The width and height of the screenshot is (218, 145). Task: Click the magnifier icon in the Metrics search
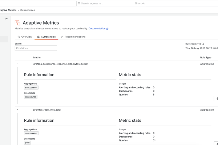[x=17, y=48]
